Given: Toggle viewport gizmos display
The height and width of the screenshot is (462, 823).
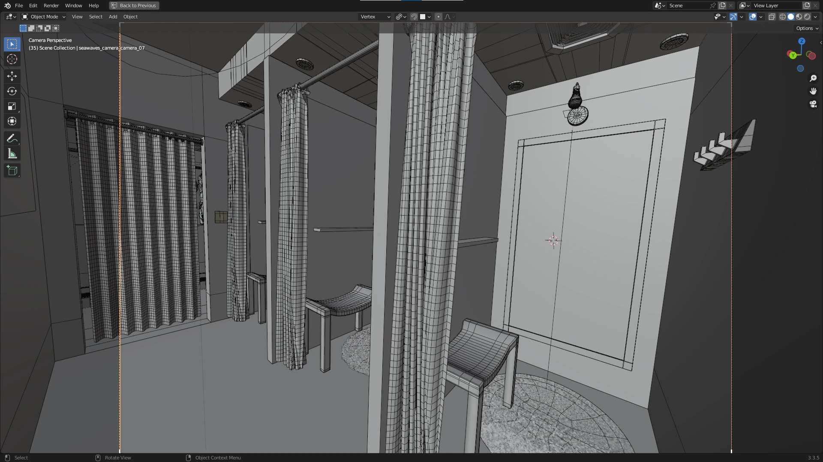Looking at the screenshot, I should [733, 17].
